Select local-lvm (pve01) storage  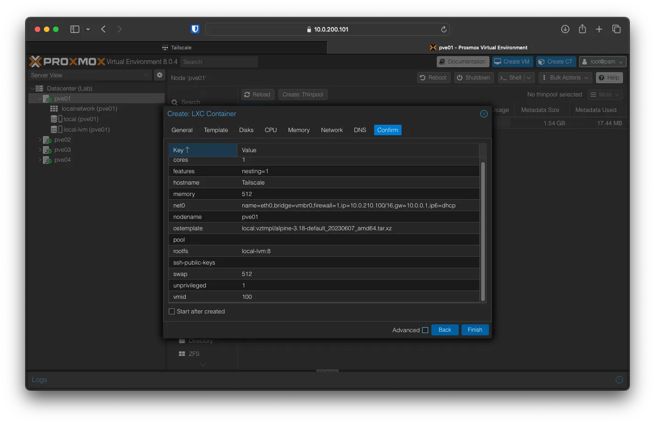86,130
